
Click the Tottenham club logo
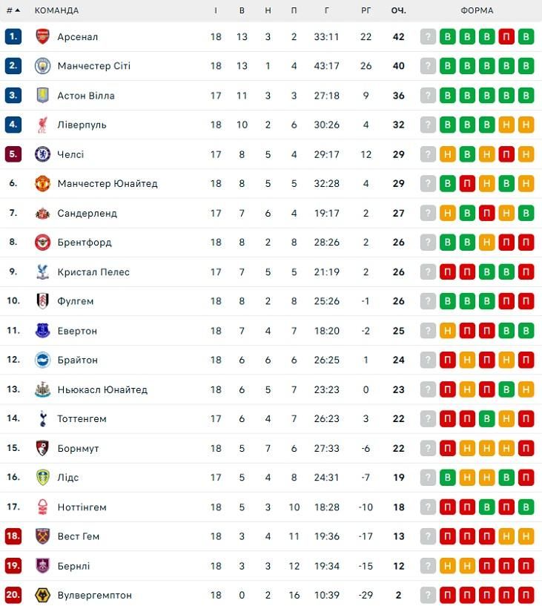[42, 419]
